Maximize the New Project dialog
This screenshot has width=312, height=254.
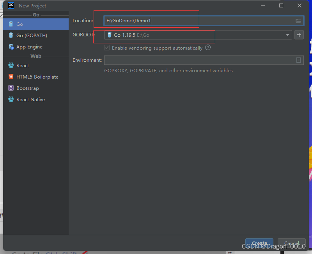coord(281,5)
